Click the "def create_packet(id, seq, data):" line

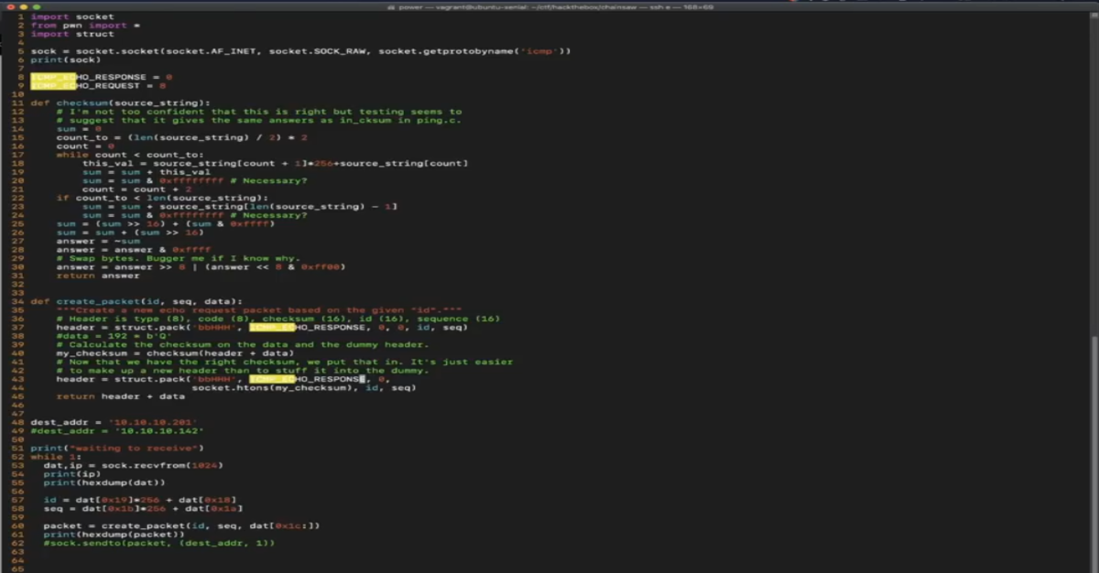click(x=136, y=301)
